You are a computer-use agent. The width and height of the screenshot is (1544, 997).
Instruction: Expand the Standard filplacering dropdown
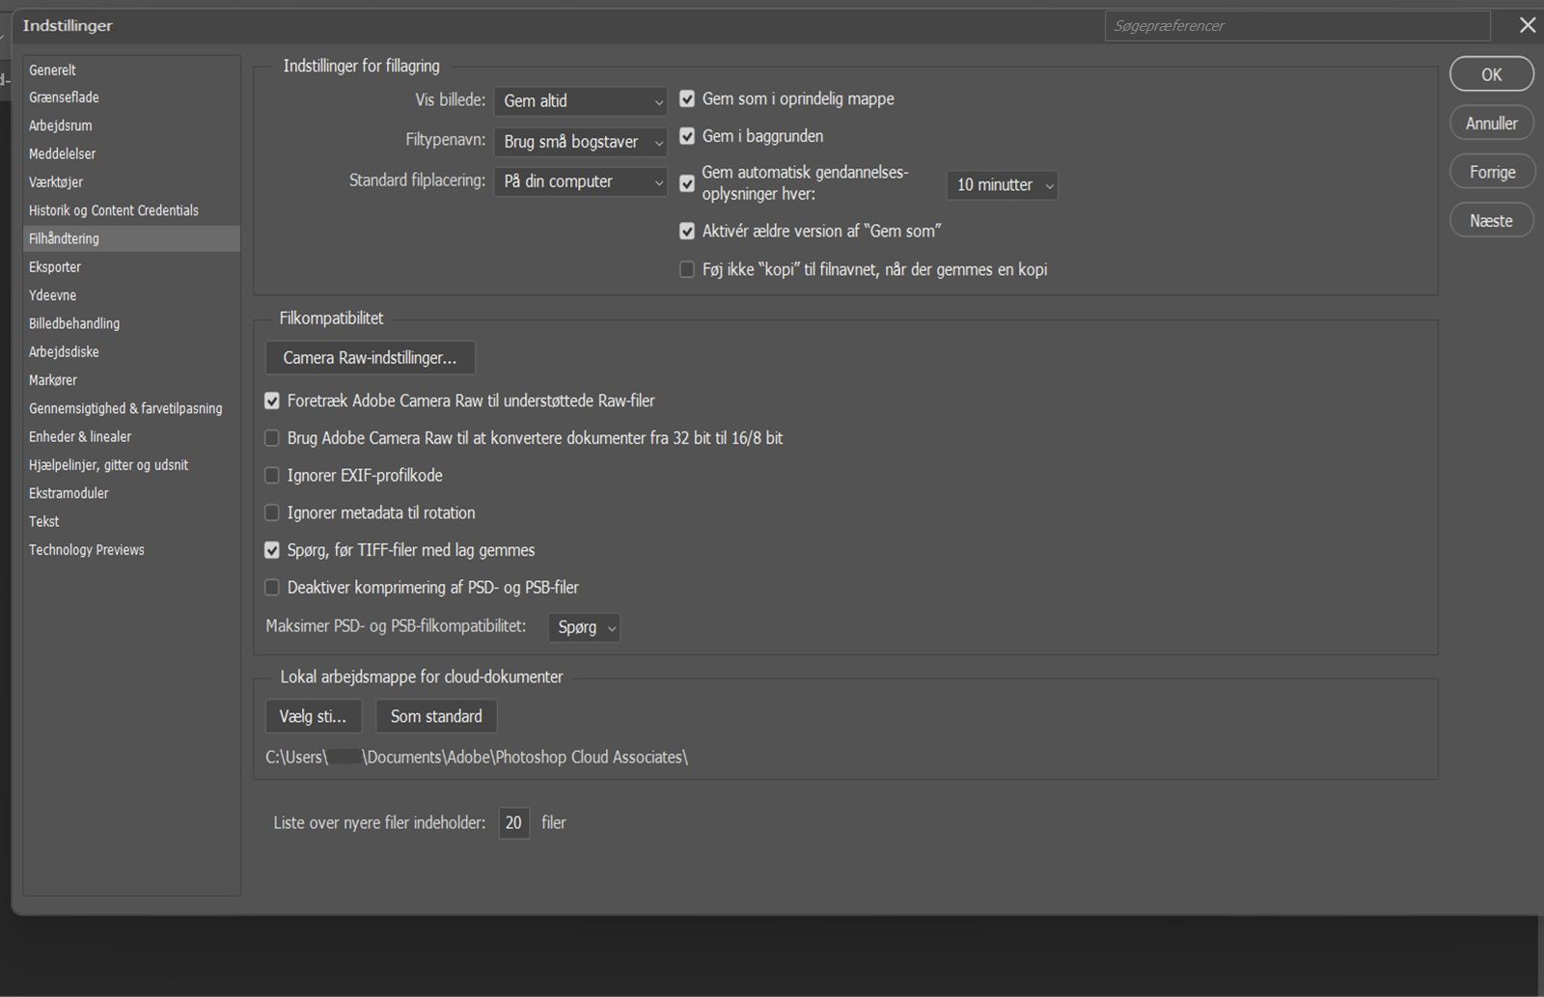(x=581, y=181)
